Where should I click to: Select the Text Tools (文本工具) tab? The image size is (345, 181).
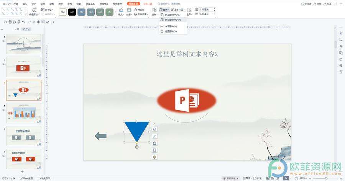148,4
